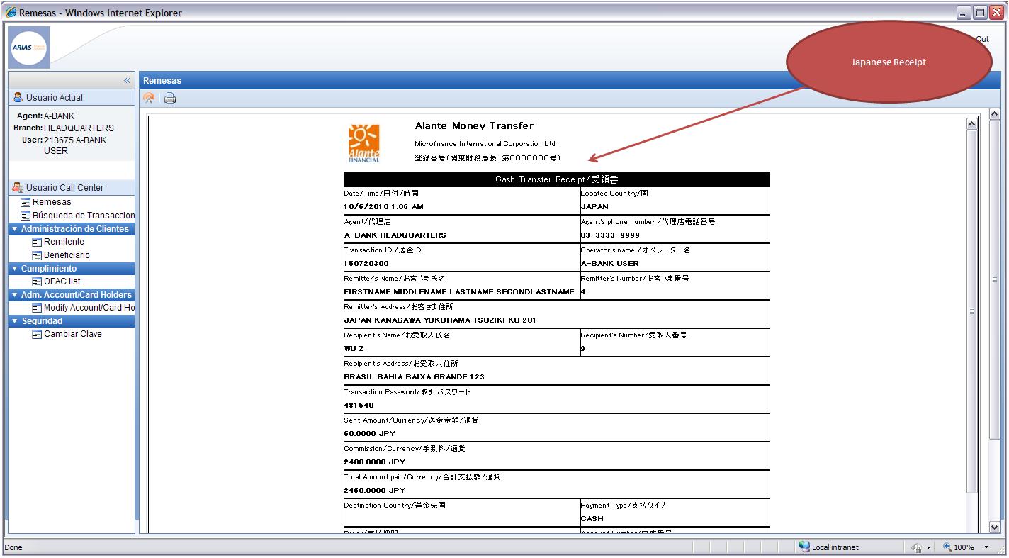This screenshot has width=1009, height=558.
Task: Collapse the left sidebar with the double chevron
Action: tap(128, 81)
